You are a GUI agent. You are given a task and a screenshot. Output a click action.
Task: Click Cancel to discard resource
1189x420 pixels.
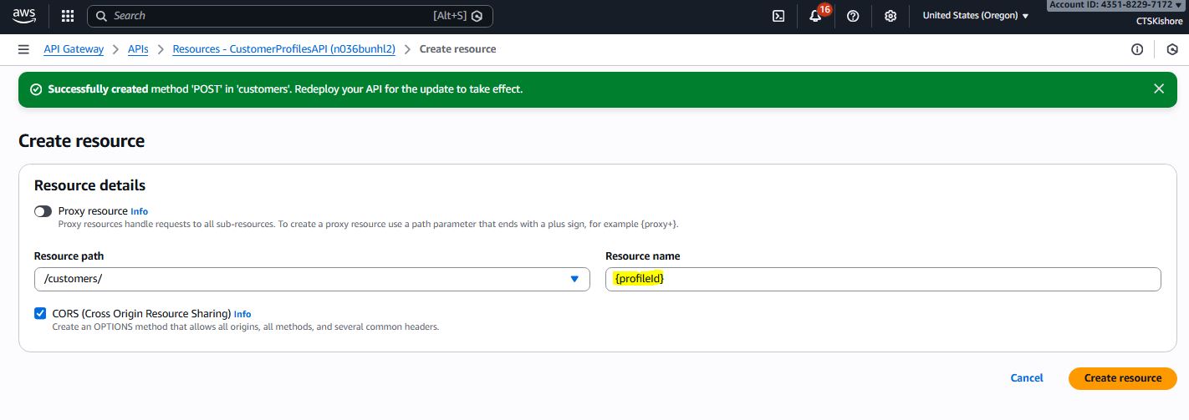click(1026, 378)
